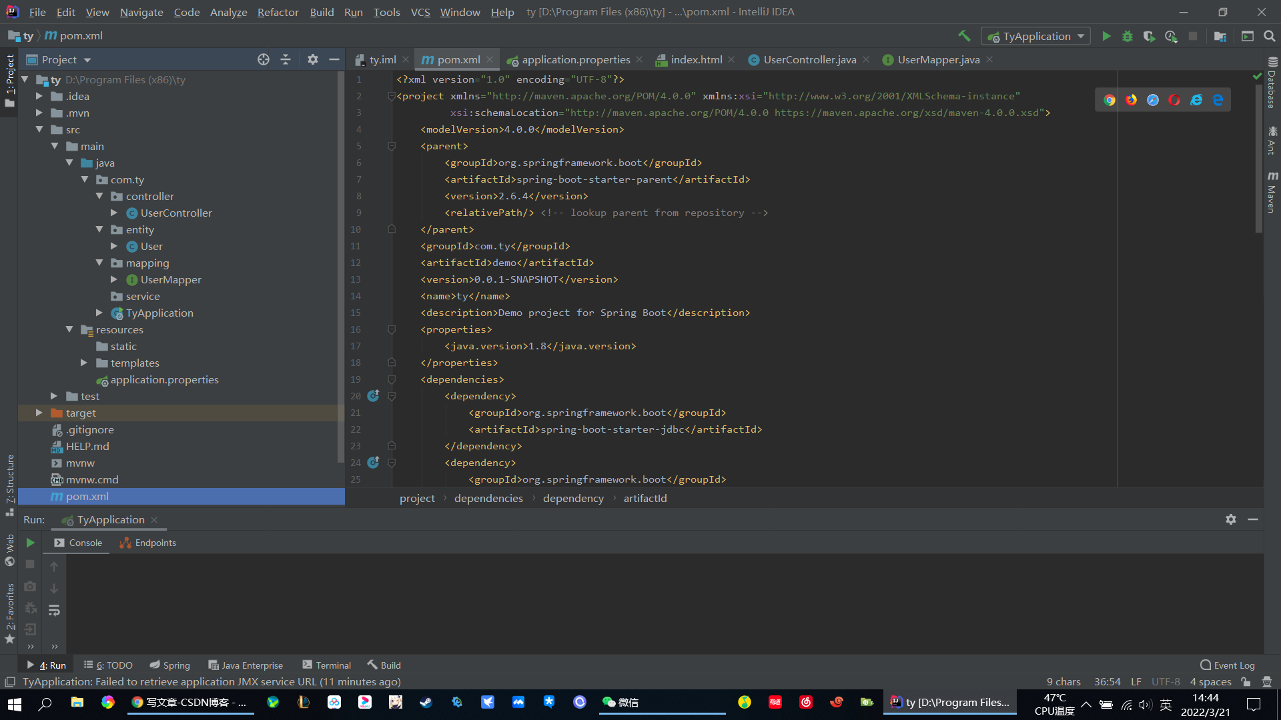1281x720 pixels.
Task: Open Run panel settings gear
Action: coord(1231,519)
